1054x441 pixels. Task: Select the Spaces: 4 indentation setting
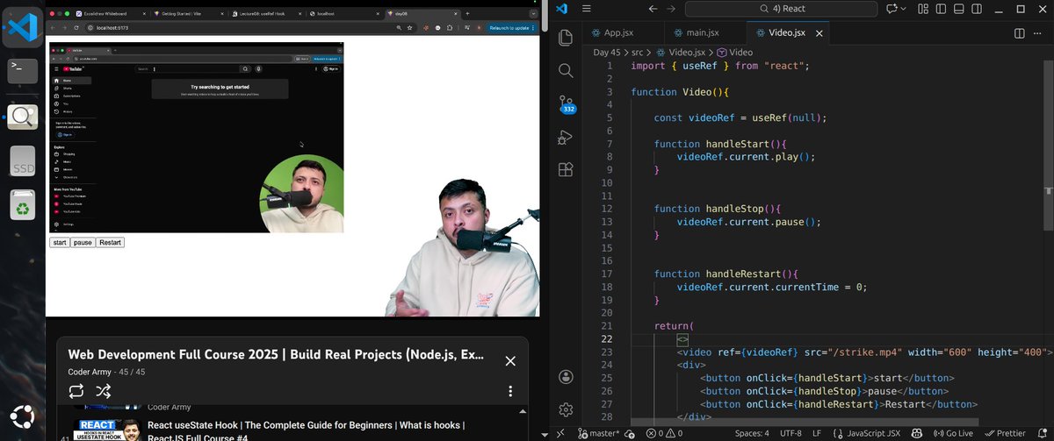click(753, 433)
